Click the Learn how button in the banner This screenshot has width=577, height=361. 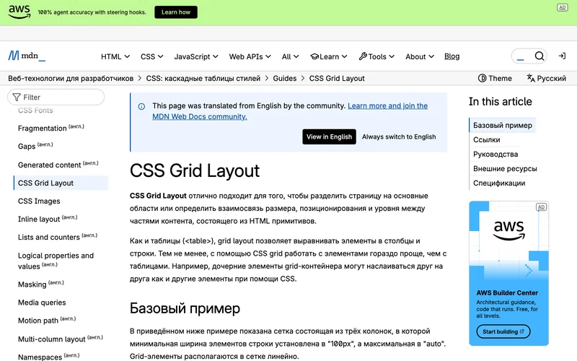(x=176, y=12)
